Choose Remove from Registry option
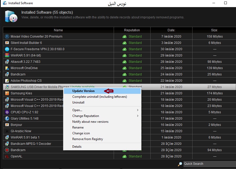 (87, 139)
